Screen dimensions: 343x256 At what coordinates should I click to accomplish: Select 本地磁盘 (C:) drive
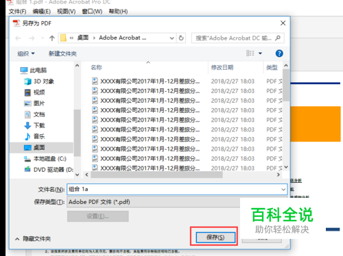point(45,159)
